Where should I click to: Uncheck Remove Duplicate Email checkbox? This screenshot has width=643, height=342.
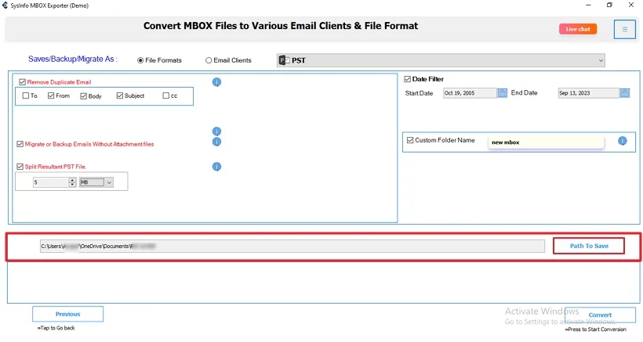tap(22, 82)
